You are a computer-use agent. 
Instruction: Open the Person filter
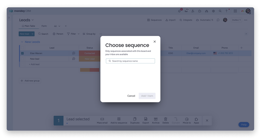[58, 34]
